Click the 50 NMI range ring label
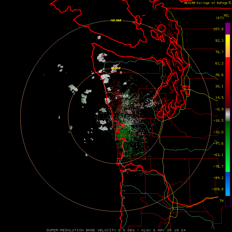The height and width of the screenshot is (232, 232). point(116,68)
